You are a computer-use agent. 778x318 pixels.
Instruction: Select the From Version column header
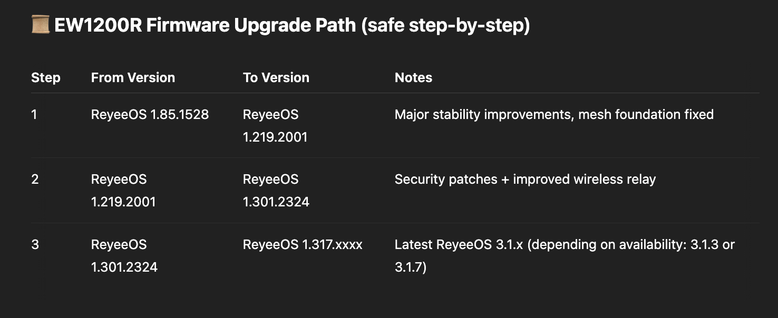133,77
